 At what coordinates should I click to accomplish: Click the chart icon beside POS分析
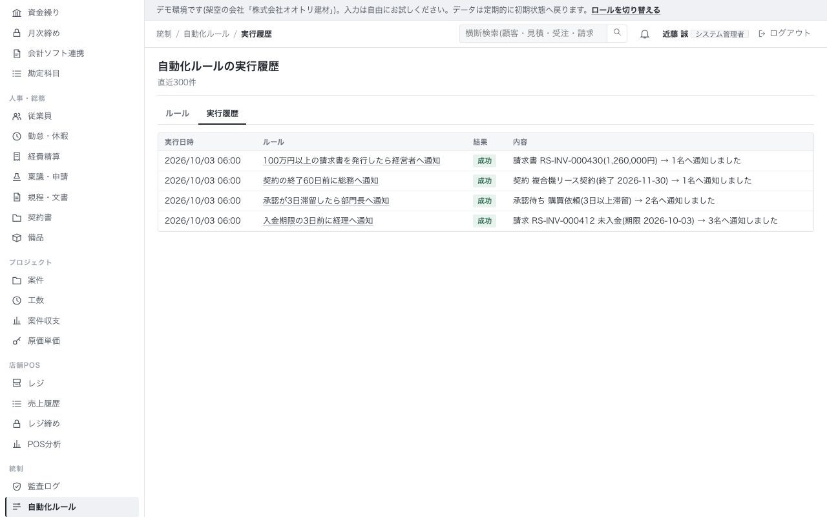[x=17, y=445]
